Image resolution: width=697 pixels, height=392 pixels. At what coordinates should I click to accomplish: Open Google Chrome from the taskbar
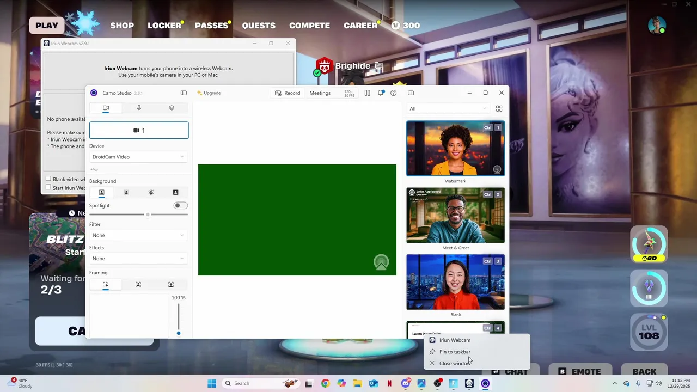pyautogui.click(x=325, y=383)
